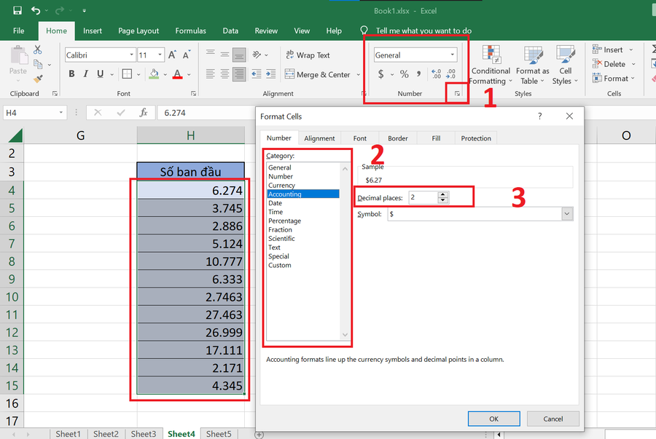Click the Name Box showing H4
656x439 pixels.
tap(35, 113)
